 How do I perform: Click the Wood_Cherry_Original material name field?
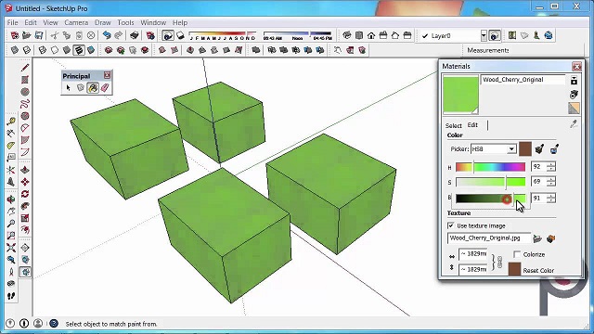coord(523,80)
